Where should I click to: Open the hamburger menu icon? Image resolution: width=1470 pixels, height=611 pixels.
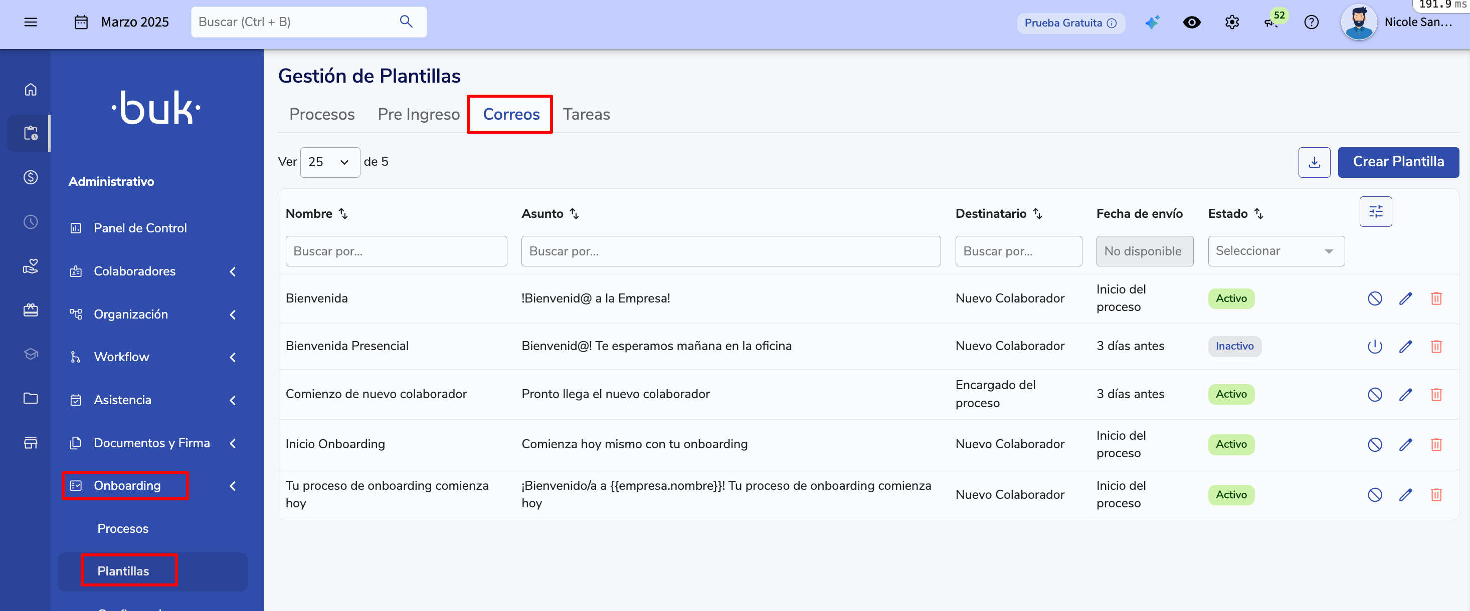(x=31, y=23)
